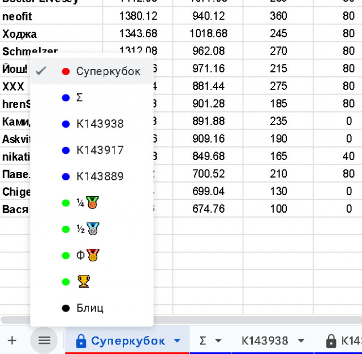Switch to the Σ sheet tab

tap(202, 341)
